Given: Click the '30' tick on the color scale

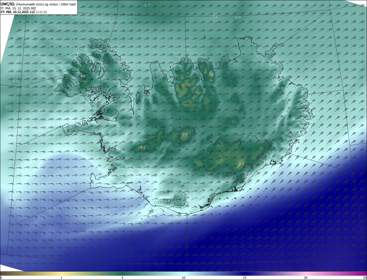Looking at the screenshot, I should point(306,278).
